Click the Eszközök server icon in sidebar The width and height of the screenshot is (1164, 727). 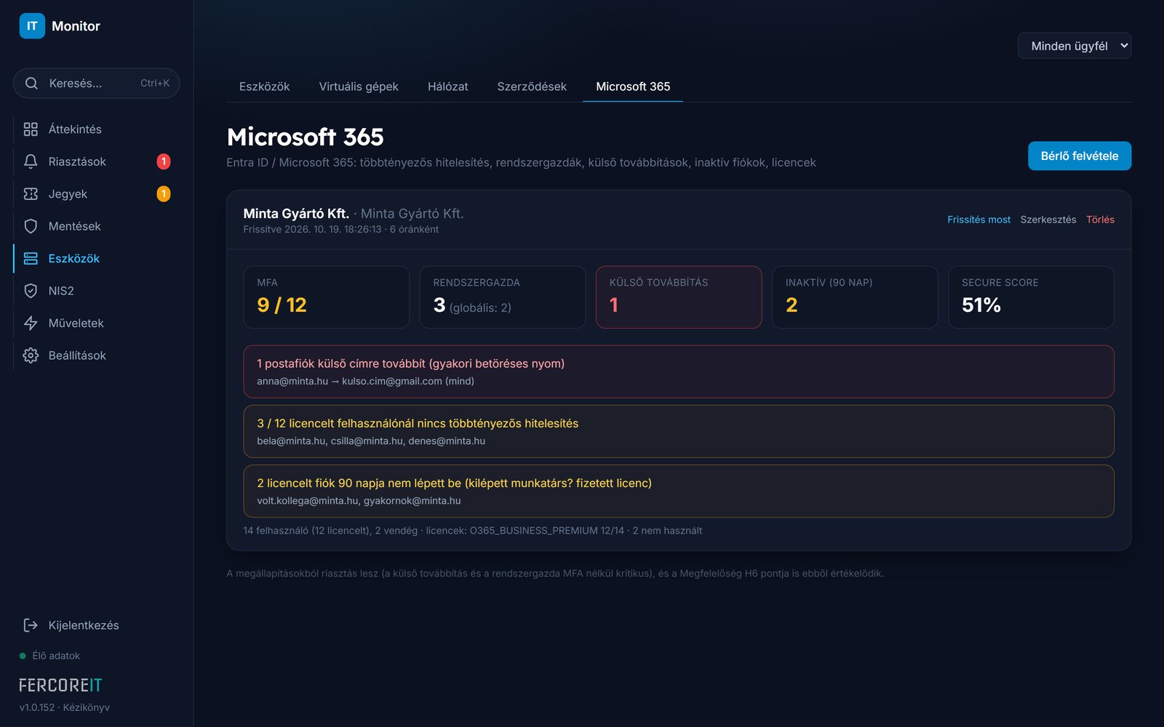(31, 259)
